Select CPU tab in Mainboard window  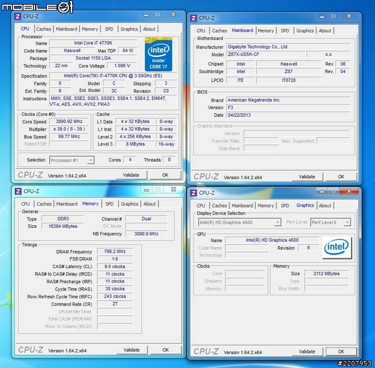click(201, 31)
